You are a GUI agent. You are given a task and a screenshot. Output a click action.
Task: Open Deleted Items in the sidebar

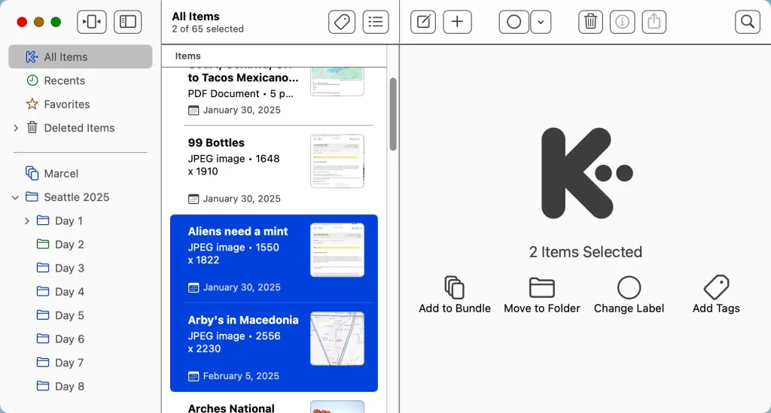pos(80,128)
